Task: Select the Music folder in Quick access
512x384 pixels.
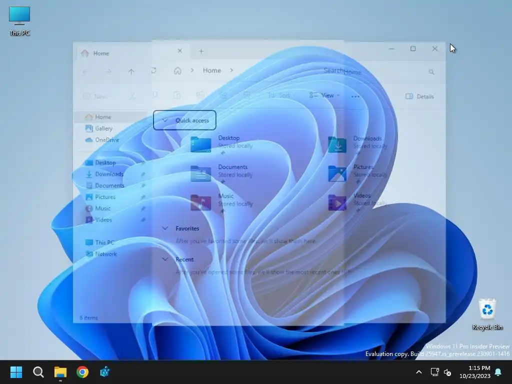Action: click(222, 202)
